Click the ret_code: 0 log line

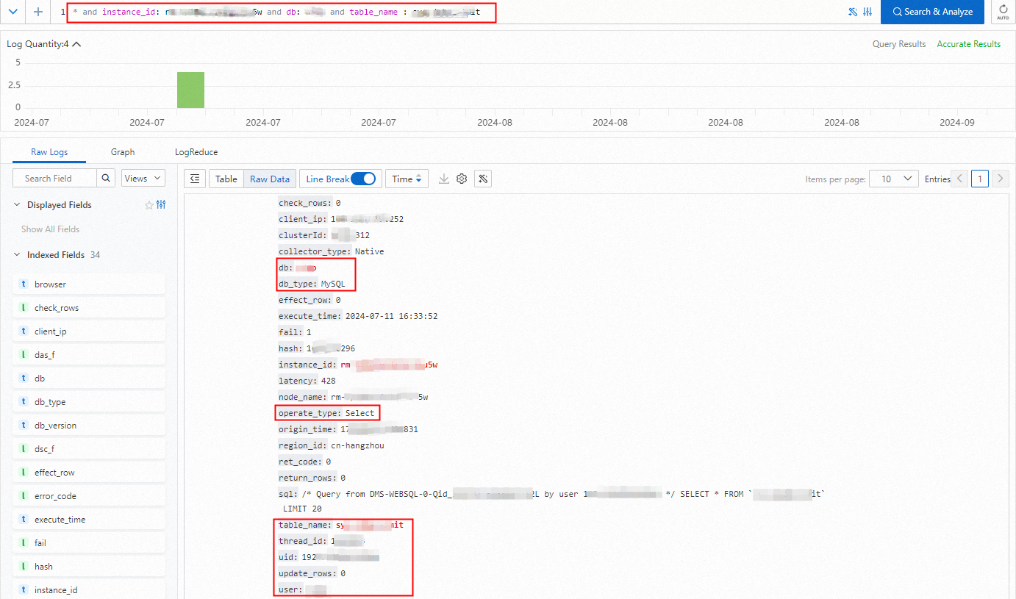(x=305, y=462)
